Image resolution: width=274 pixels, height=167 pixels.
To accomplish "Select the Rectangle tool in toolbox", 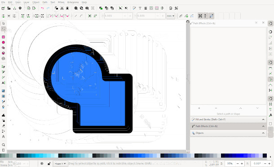I will click(x=3, y=37).
